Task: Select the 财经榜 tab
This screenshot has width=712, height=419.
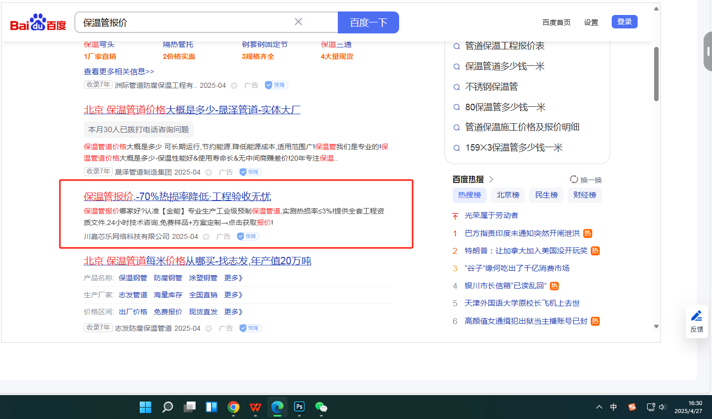Action: pyautogui.click(x=584, y=195)
